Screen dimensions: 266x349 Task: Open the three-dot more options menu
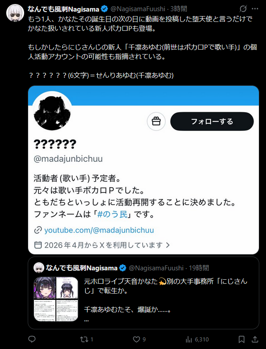click(x=255, y=9)
